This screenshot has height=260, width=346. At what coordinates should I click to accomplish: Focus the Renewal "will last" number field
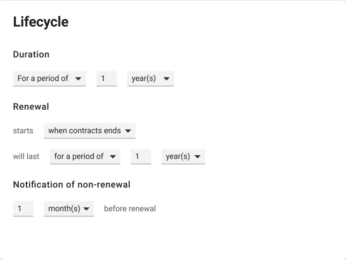pyautogui.click(x=141, y=156)
